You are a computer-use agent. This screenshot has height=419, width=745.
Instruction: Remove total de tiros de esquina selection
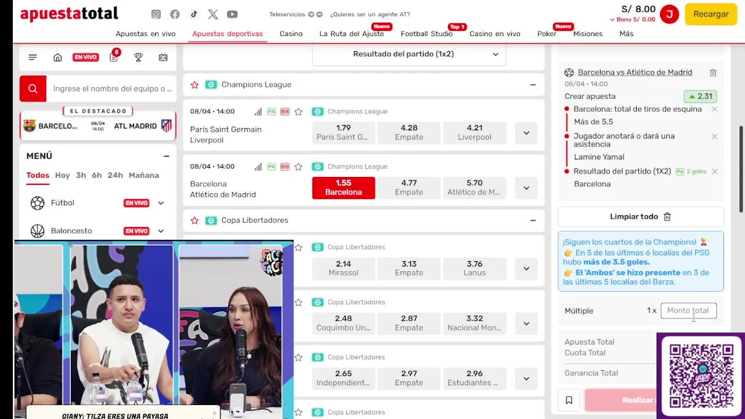(714, 109)
